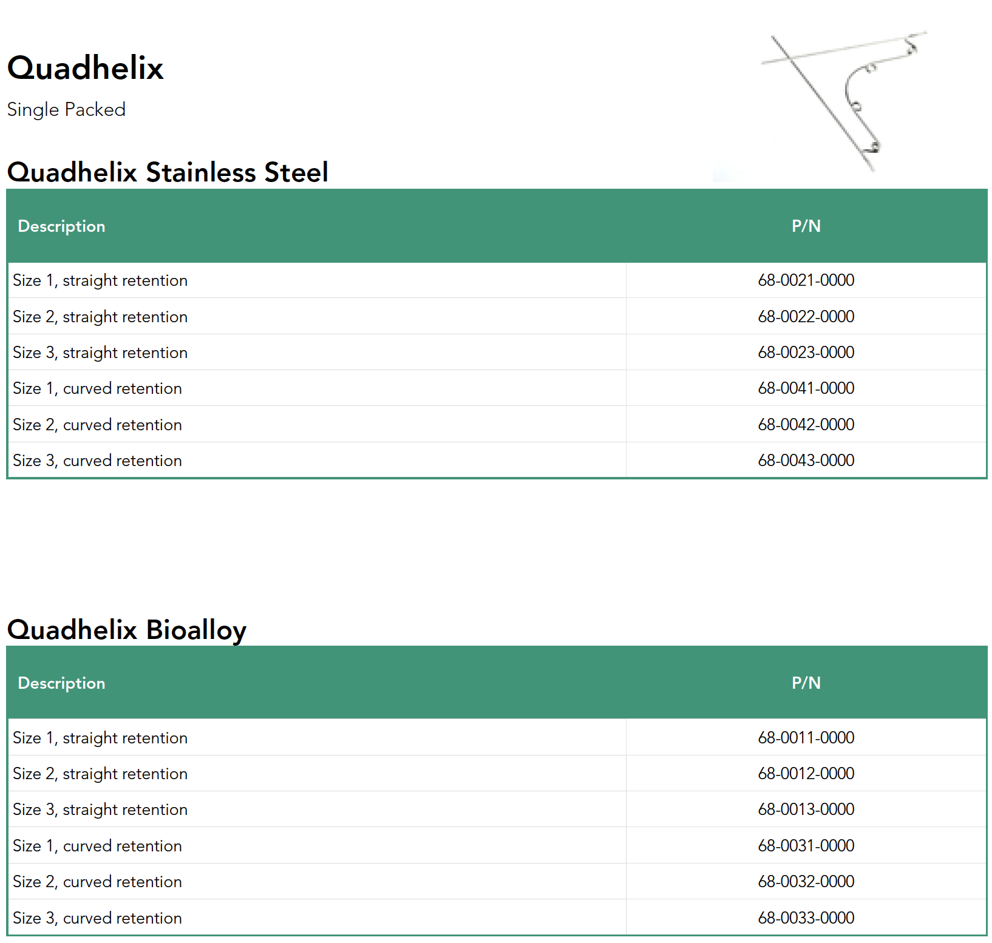The height and width of the screenshot is (943, 992).
Task: Click Bioalloy "Size 3, straight retention" row
Action: pos(100,810)
